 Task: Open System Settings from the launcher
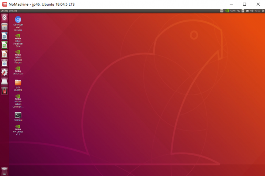point(4,73)
